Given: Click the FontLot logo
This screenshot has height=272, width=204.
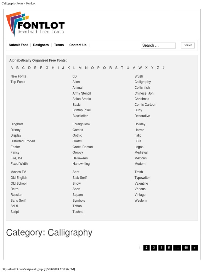Looking at the screenshot, I should pyautogui.click(x=35, y=24).
